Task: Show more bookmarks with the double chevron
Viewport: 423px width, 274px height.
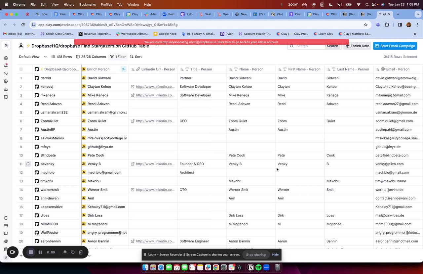Action: (x=415, y=34)
